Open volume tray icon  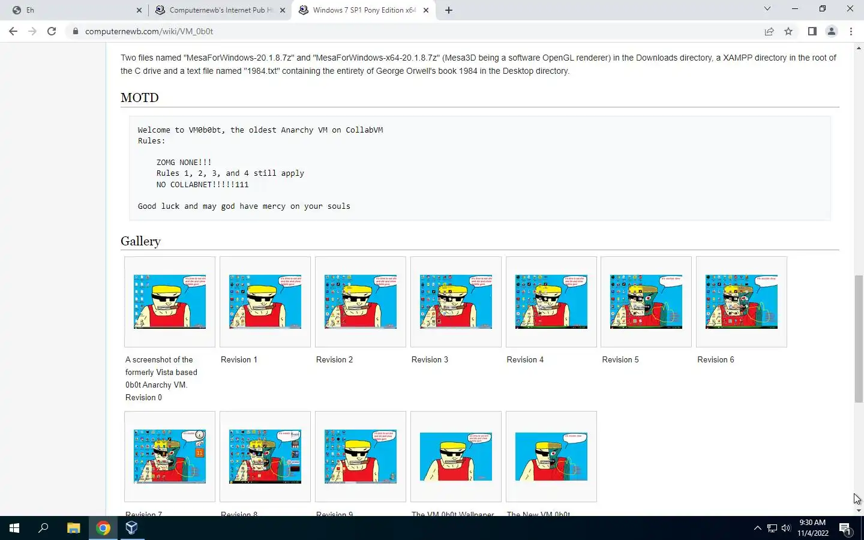[x=787, y=528]
